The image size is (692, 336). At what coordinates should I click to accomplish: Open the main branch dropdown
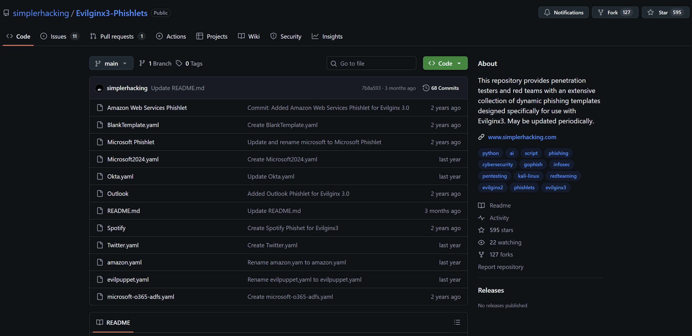pos(111,63)
